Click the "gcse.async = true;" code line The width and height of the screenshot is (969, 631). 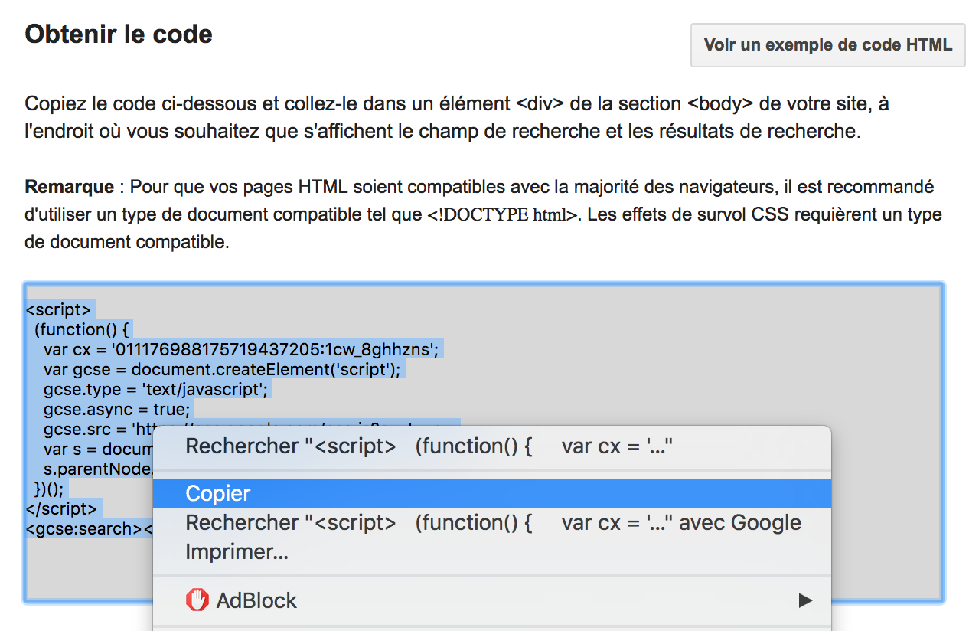click(x=117, y=410)
